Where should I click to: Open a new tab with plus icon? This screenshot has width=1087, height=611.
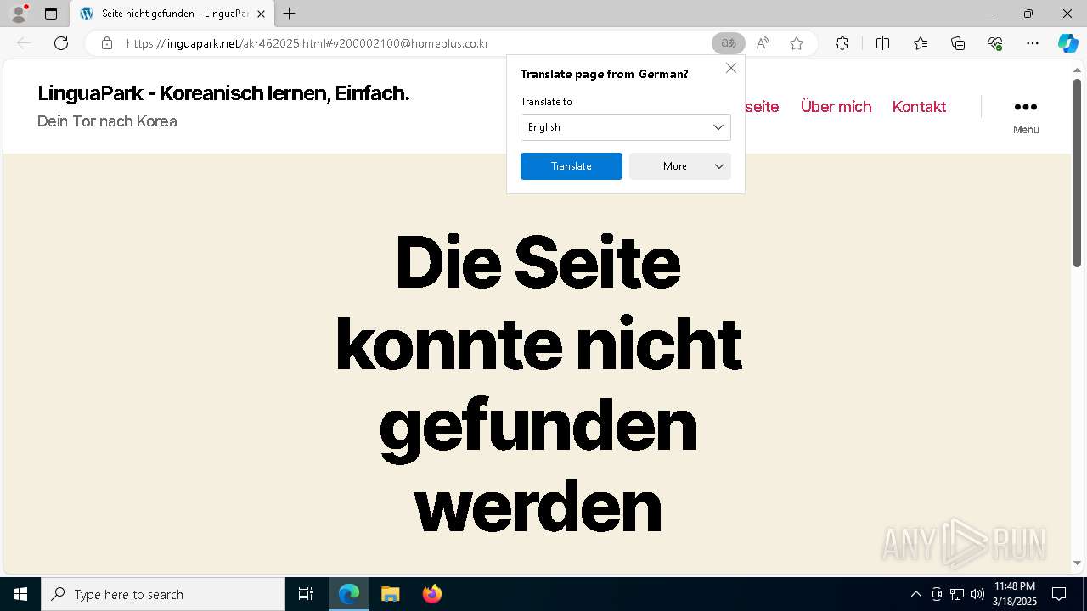click(289, 14)
